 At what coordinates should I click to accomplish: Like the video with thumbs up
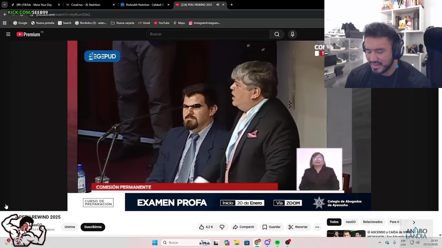tap(206, 227)
